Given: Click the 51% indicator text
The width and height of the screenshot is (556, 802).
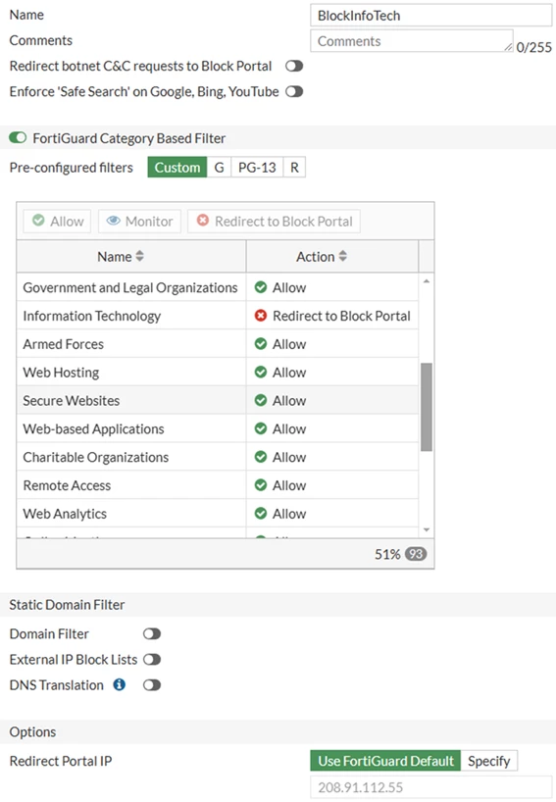Looking at the screenshot, I should (x=387, y=555).
